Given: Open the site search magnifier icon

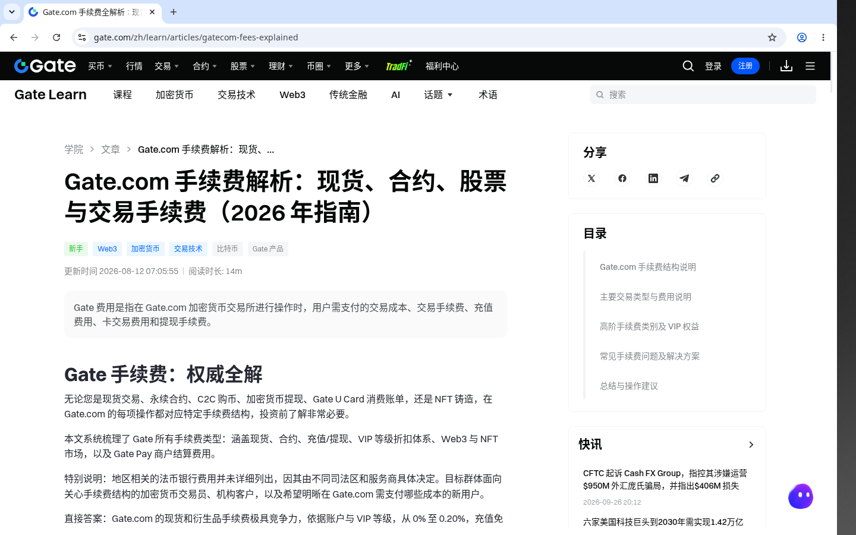Looking at the screenshot, I should [688, 66].
